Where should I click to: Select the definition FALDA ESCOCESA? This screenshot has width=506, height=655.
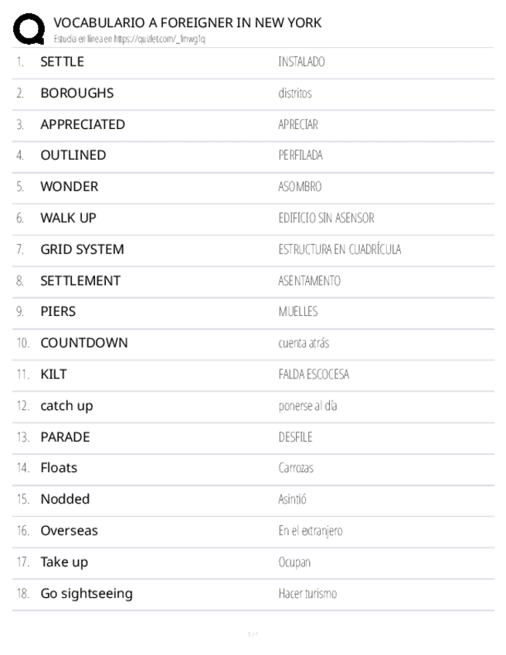314,375
